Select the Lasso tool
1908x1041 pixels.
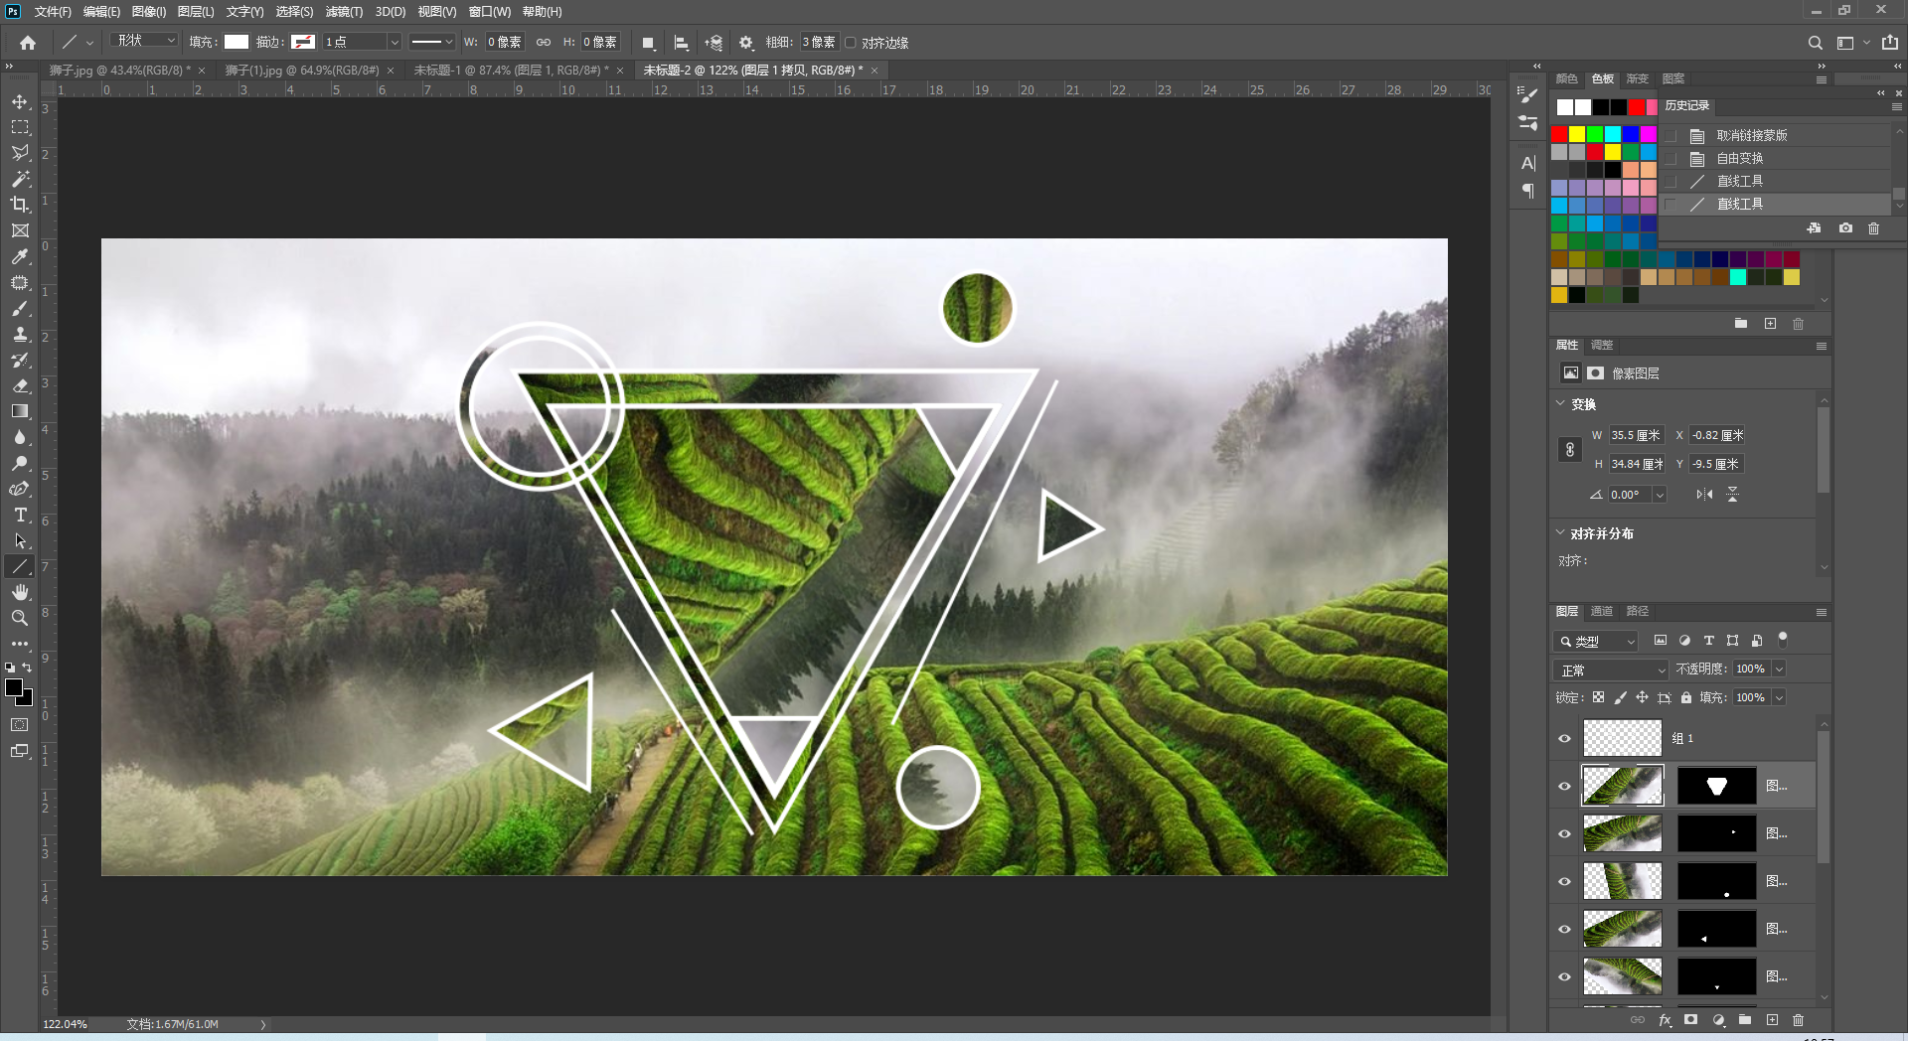click(x=20, y=153)
